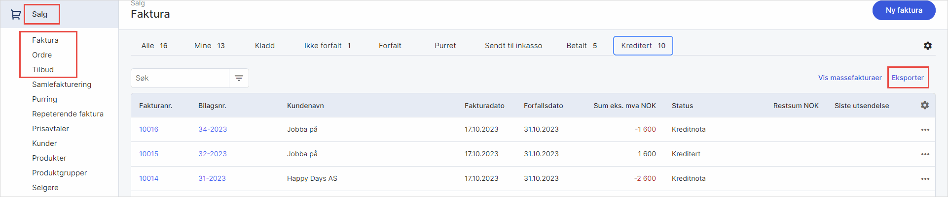The width and height of the screenshot is (948, 197).
Task: Sort by Fakturadato column header
Action: point(484,106)
